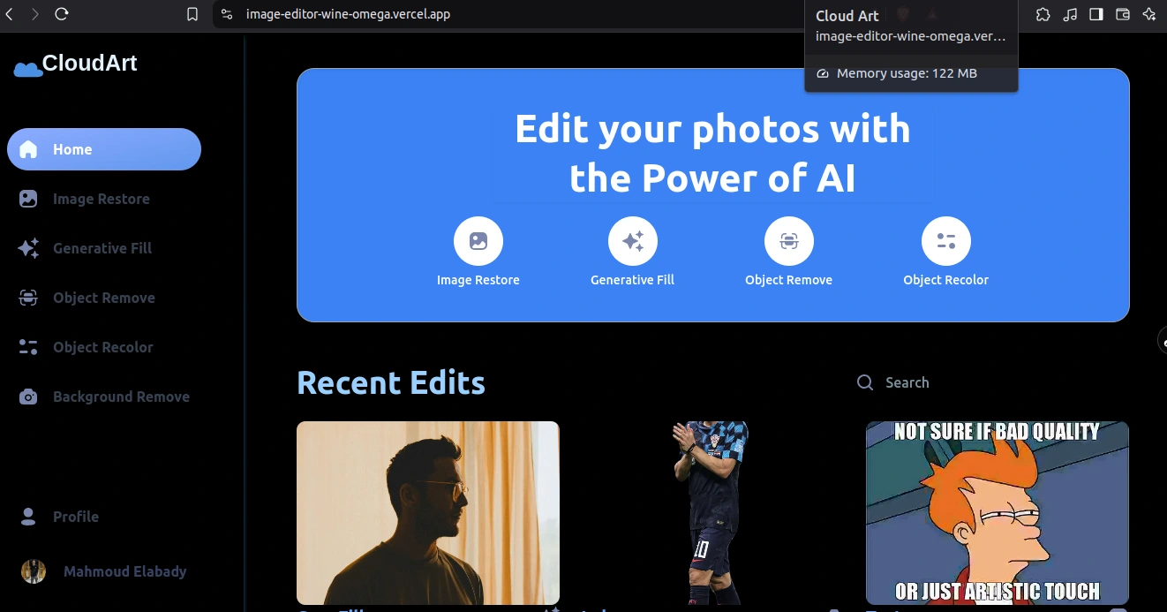The image size is (1167, 612).
Task: Click the Object Recolor icon in banner
Action: pos(946,241)
